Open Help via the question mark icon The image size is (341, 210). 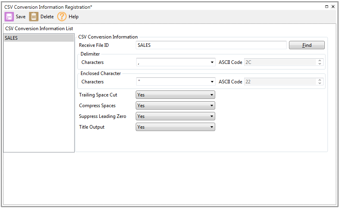(x=62, y=17)
